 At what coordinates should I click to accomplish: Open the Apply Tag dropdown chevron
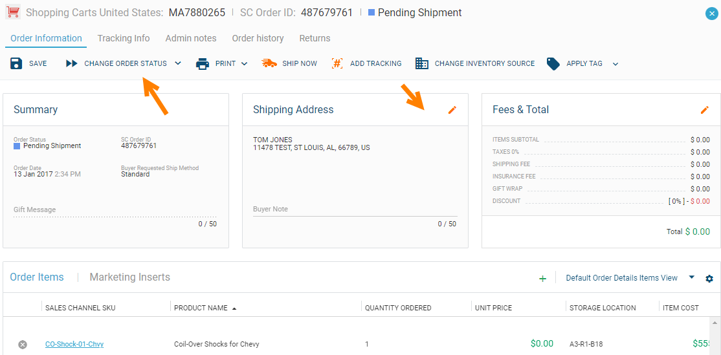tap(616, 63)
